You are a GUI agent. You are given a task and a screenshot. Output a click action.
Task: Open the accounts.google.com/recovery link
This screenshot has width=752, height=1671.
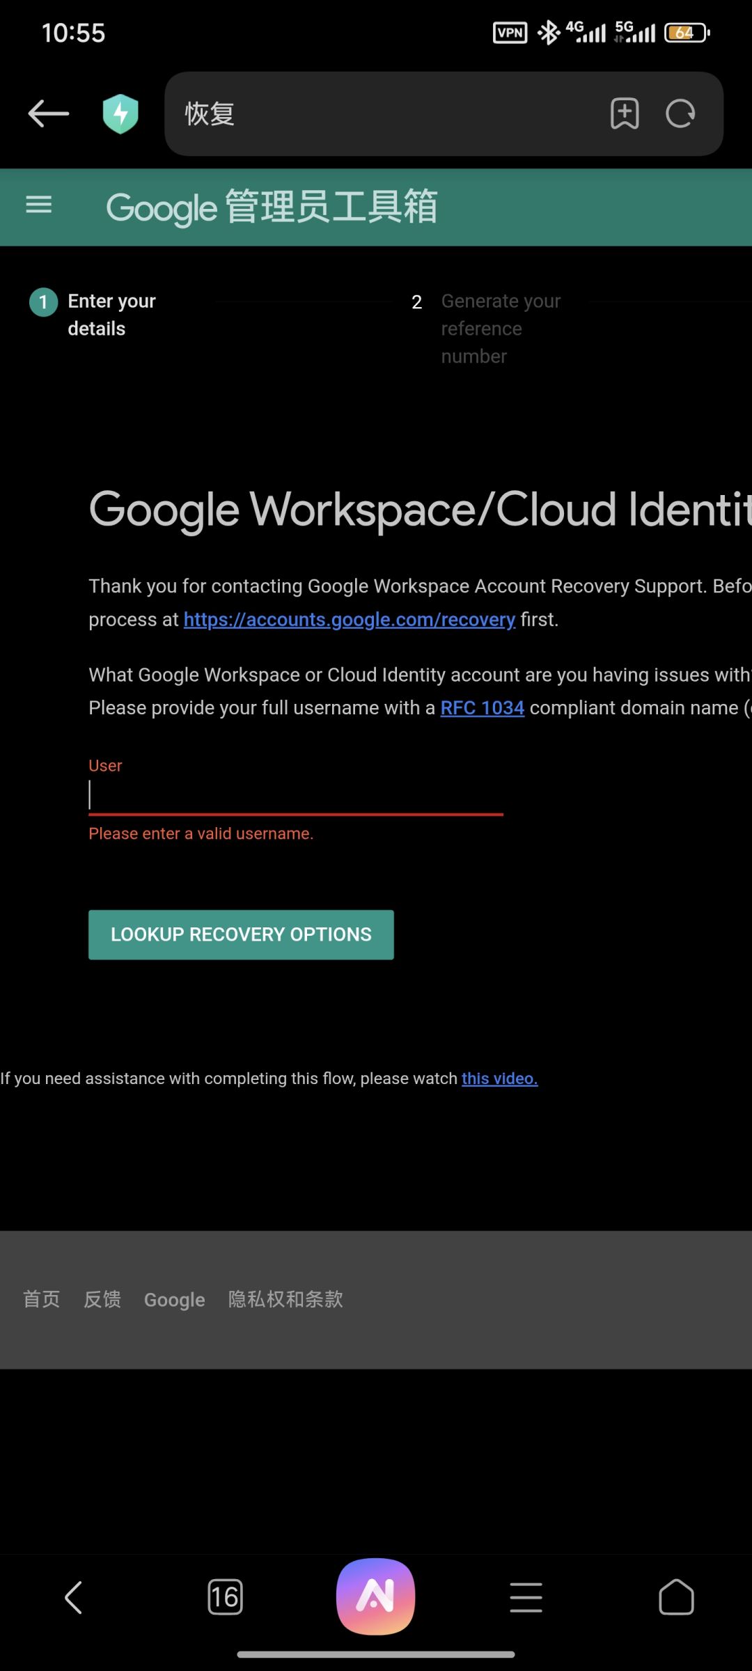350,619
